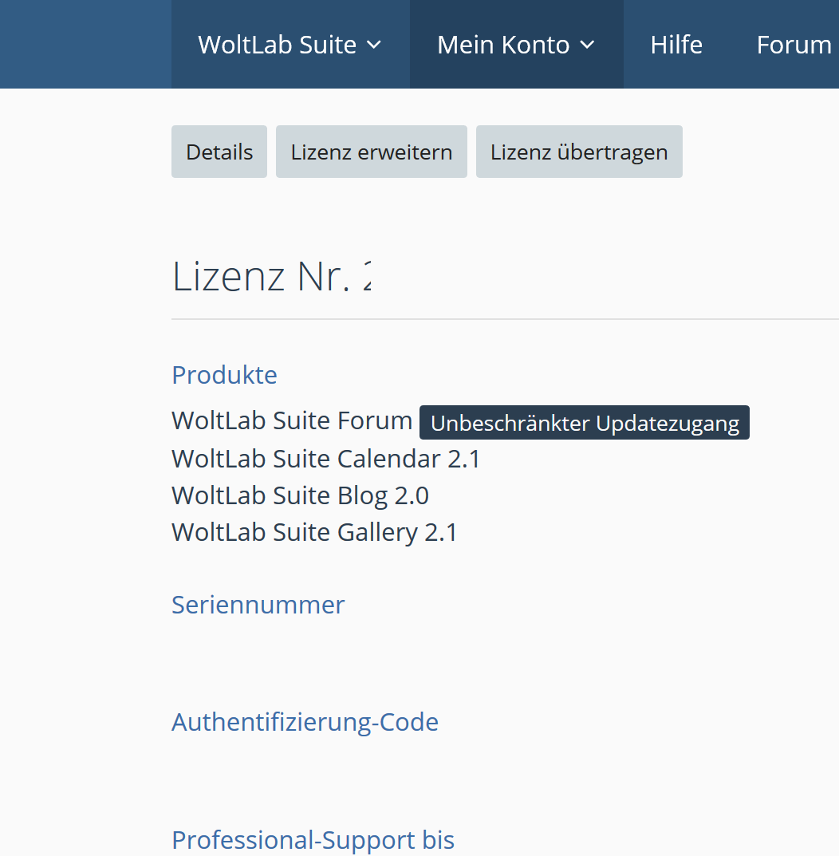This screenshot has height=856, width=839.
Task: Select the WoltLab Suite Blog 2.0 entry
Action: [300, 495]
